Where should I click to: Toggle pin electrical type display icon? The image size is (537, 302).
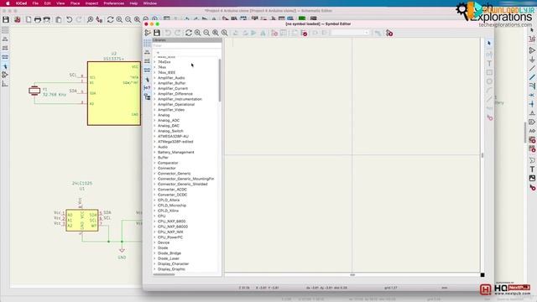tap(147, 88)
